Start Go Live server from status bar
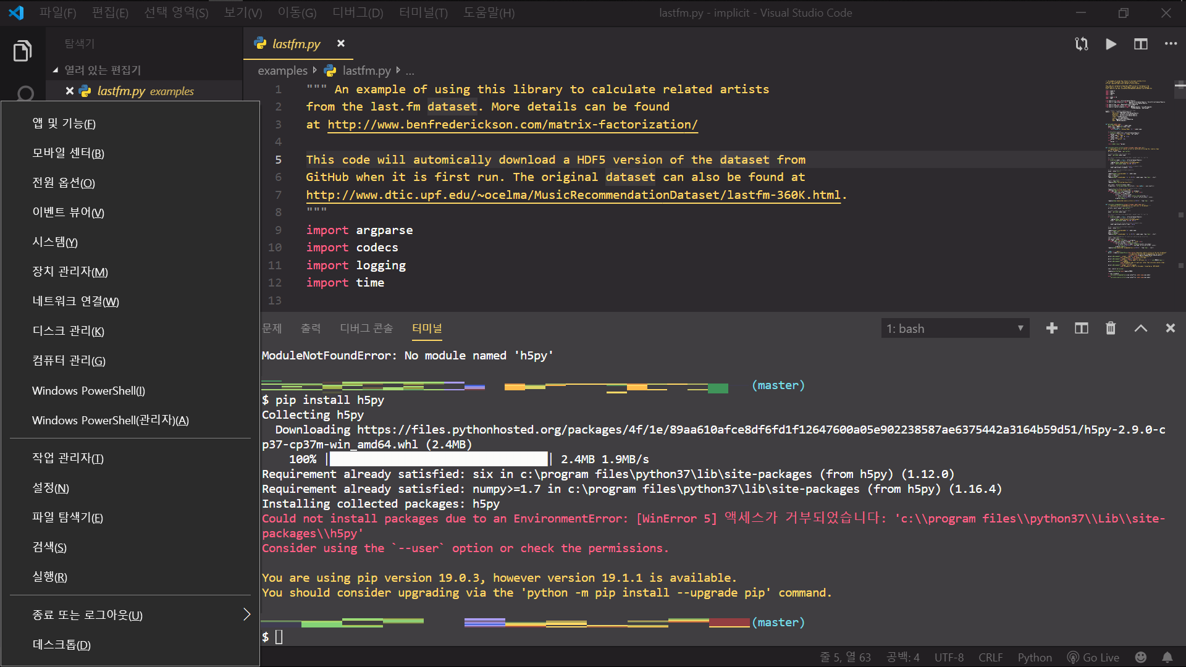The width and height of the screenshot is (1186, 667). (x=1093, y=657)
